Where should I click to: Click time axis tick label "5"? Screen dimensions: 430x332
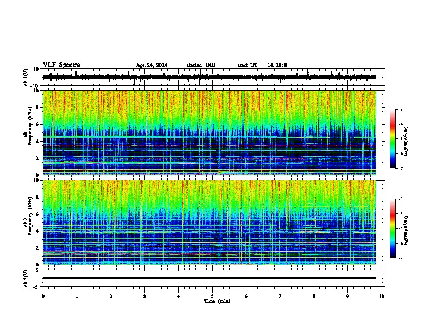212,296
